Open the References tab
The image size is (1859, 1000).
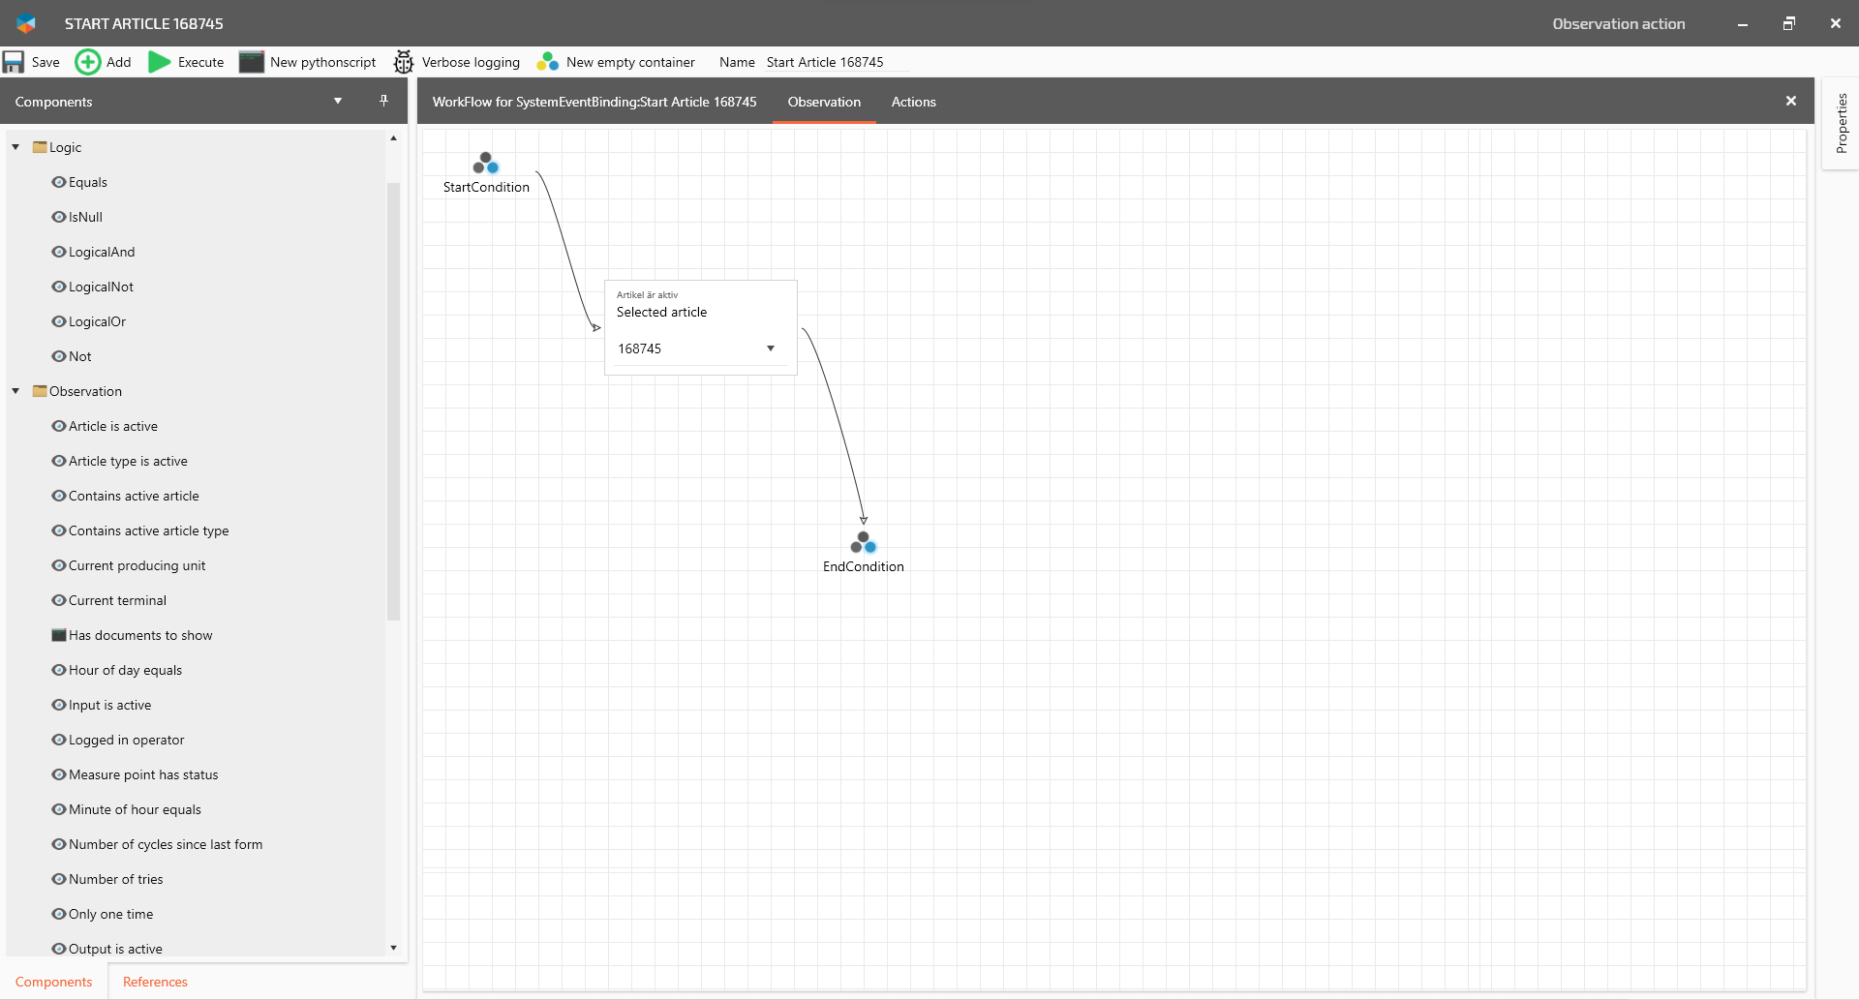point(155,982)
